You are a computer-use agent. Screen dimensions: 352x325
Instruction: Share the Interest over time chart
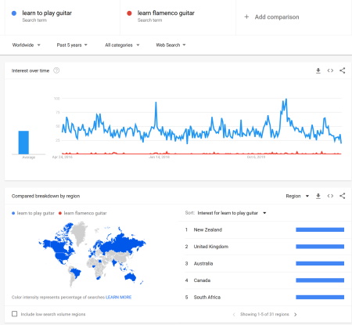coord(343,70)
